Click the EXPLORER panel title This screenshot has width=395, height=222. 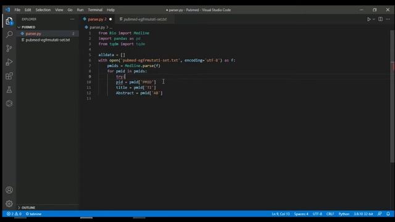29,19
